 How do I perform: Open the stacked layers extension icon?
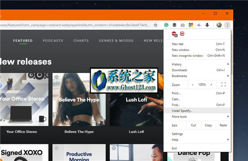174,25
